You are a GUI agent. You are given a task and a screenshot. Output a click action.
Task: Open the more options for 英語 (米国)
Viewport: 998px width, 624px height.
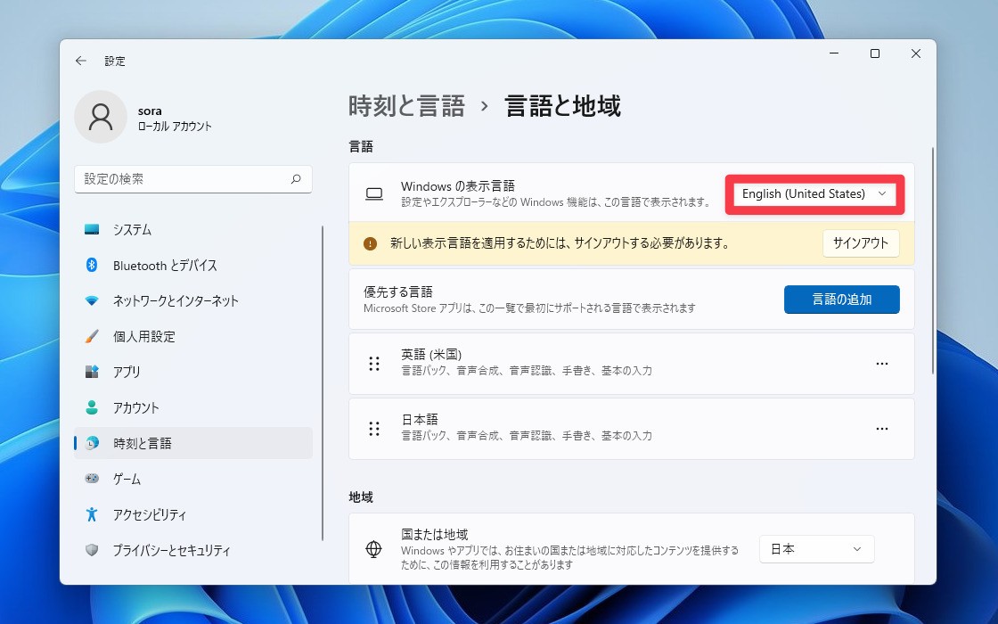point(881,364)
